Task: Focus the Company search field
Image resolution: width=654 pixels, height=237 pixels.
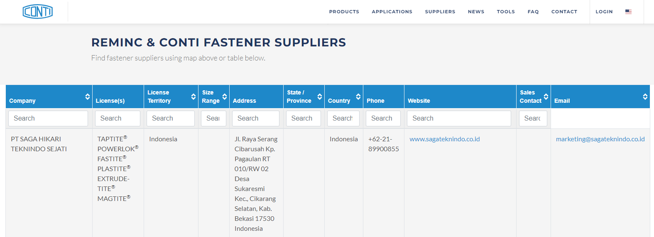Action: (x=48, y=118)
